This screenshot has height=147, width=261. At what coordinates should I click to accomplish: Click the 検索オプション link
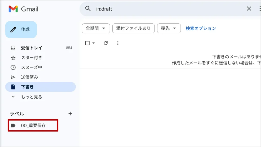click(201, 28)
